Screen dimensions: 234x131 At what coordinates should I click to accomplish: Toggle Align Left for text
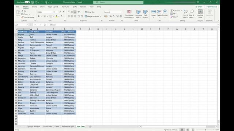[69, 16]
